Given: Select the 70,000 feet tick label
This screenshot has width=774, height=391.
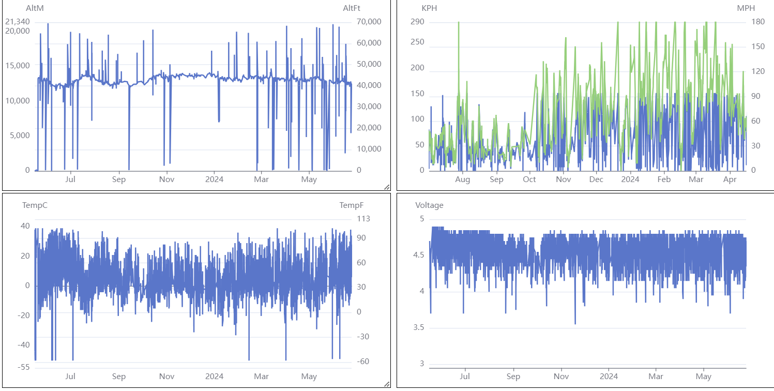Looking at the screenshot, I should coord(369,22).
